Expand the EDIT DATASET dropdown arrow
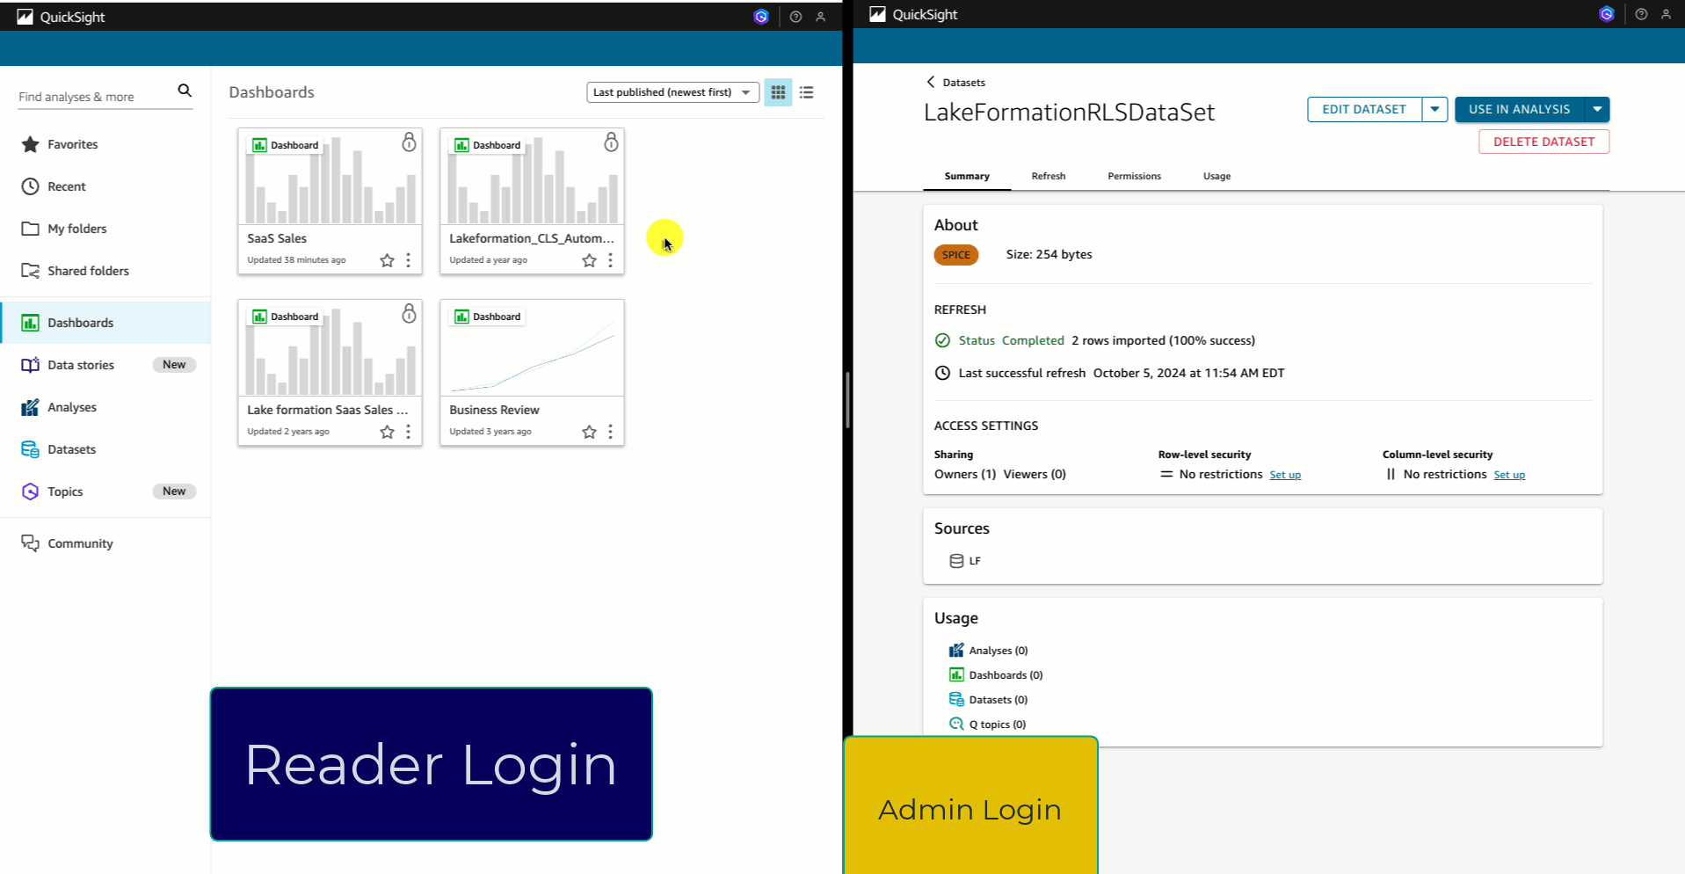The height and width of the screenshot is (874, 1685). (x=1434, y=109)
